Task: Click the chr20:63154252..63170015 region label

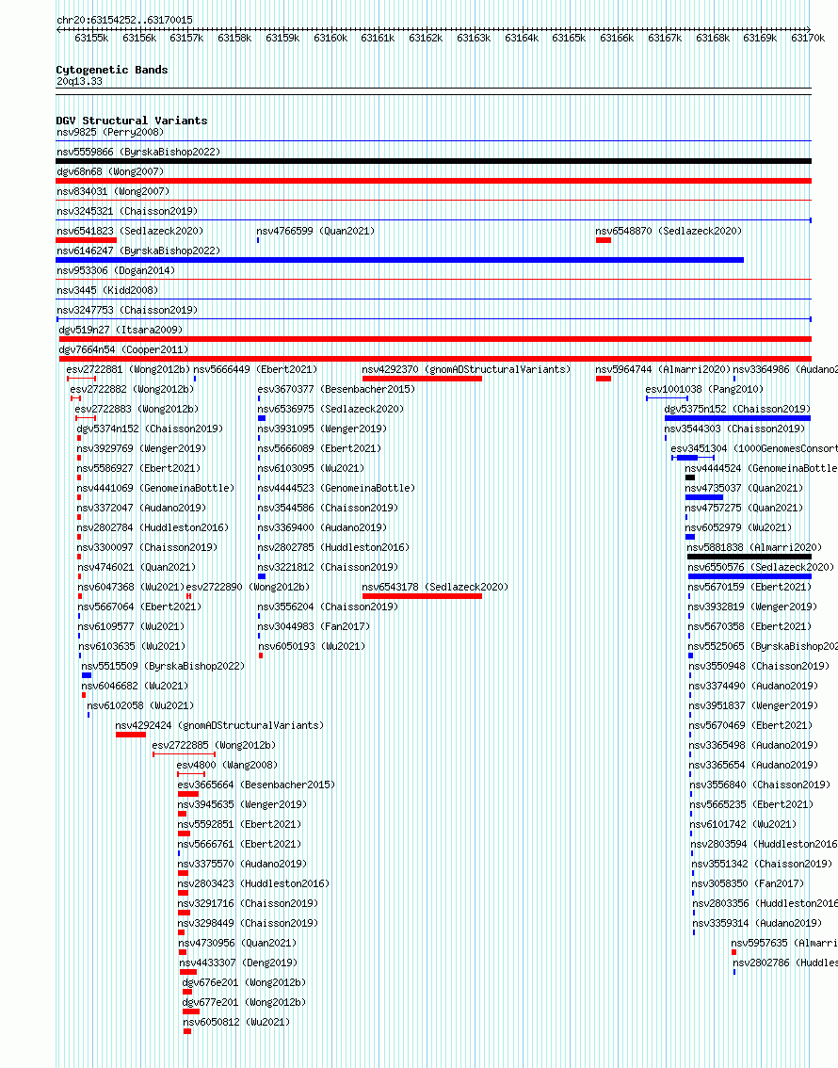Action: point(124,21)
